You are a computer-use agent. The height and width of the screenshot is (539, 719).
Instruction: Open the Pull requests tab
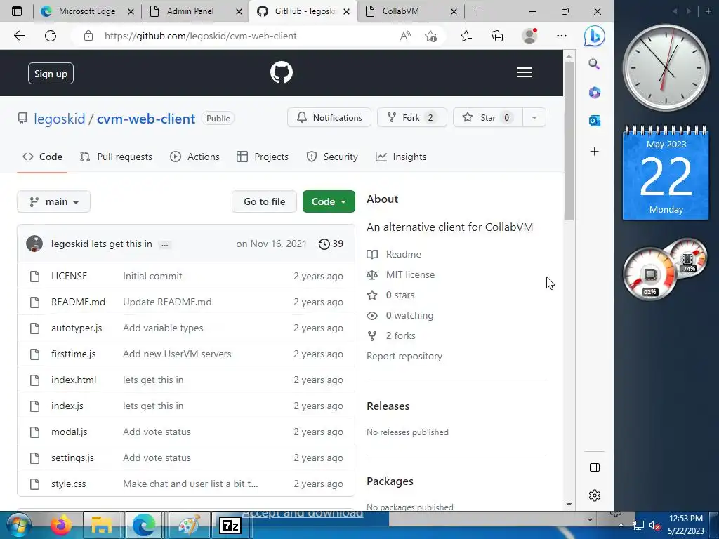pos(116,157)
